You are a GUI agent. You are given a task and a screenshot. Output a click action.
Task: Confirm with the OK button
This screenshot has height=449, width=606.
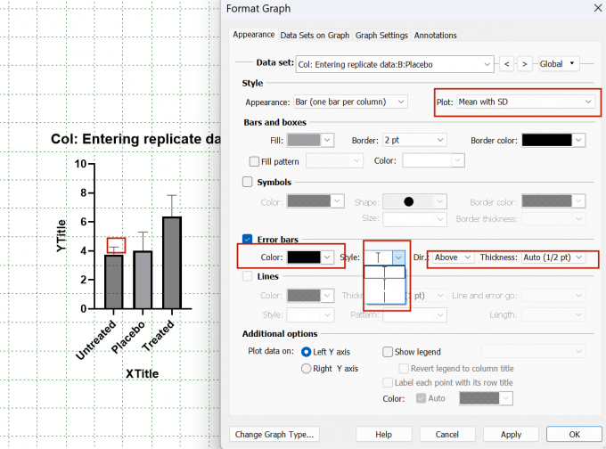tap(574, 435)
